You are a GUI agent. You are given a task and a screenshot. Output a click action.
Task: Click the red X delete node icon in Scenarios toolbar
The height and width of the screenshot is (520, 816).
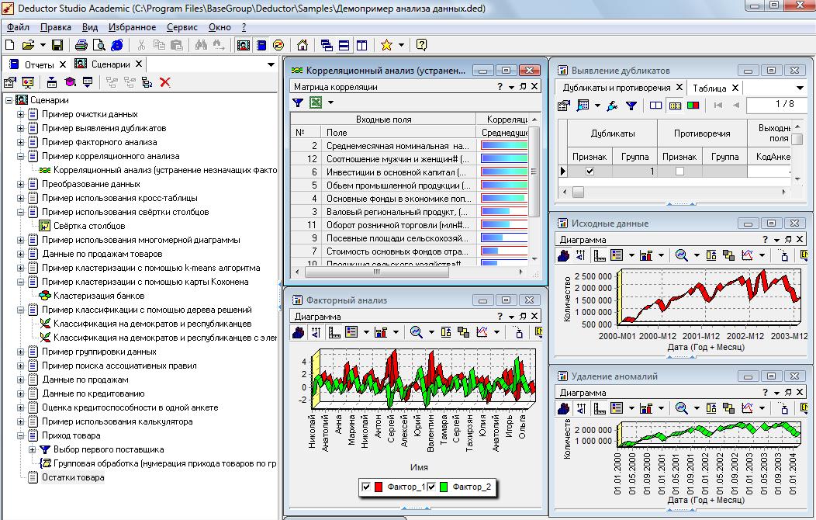[x=165, y=82]
